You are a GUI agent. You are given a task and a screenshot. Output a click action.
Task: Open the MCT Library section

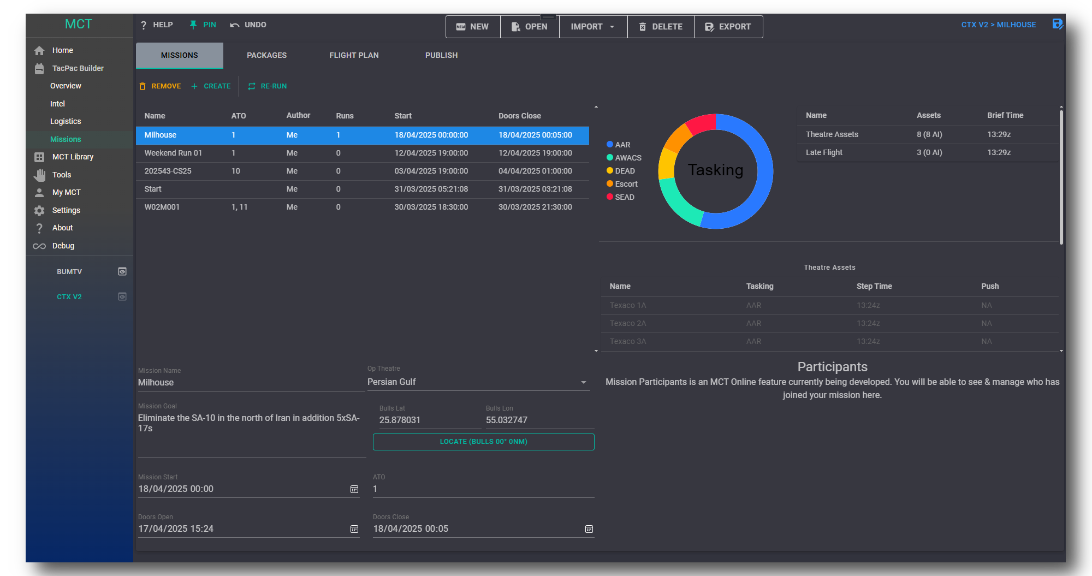pos(73,157)
